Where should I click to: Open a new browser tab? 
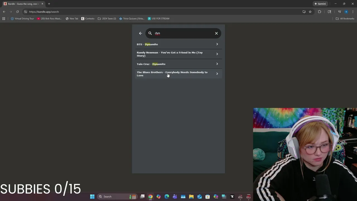[49, 4]
